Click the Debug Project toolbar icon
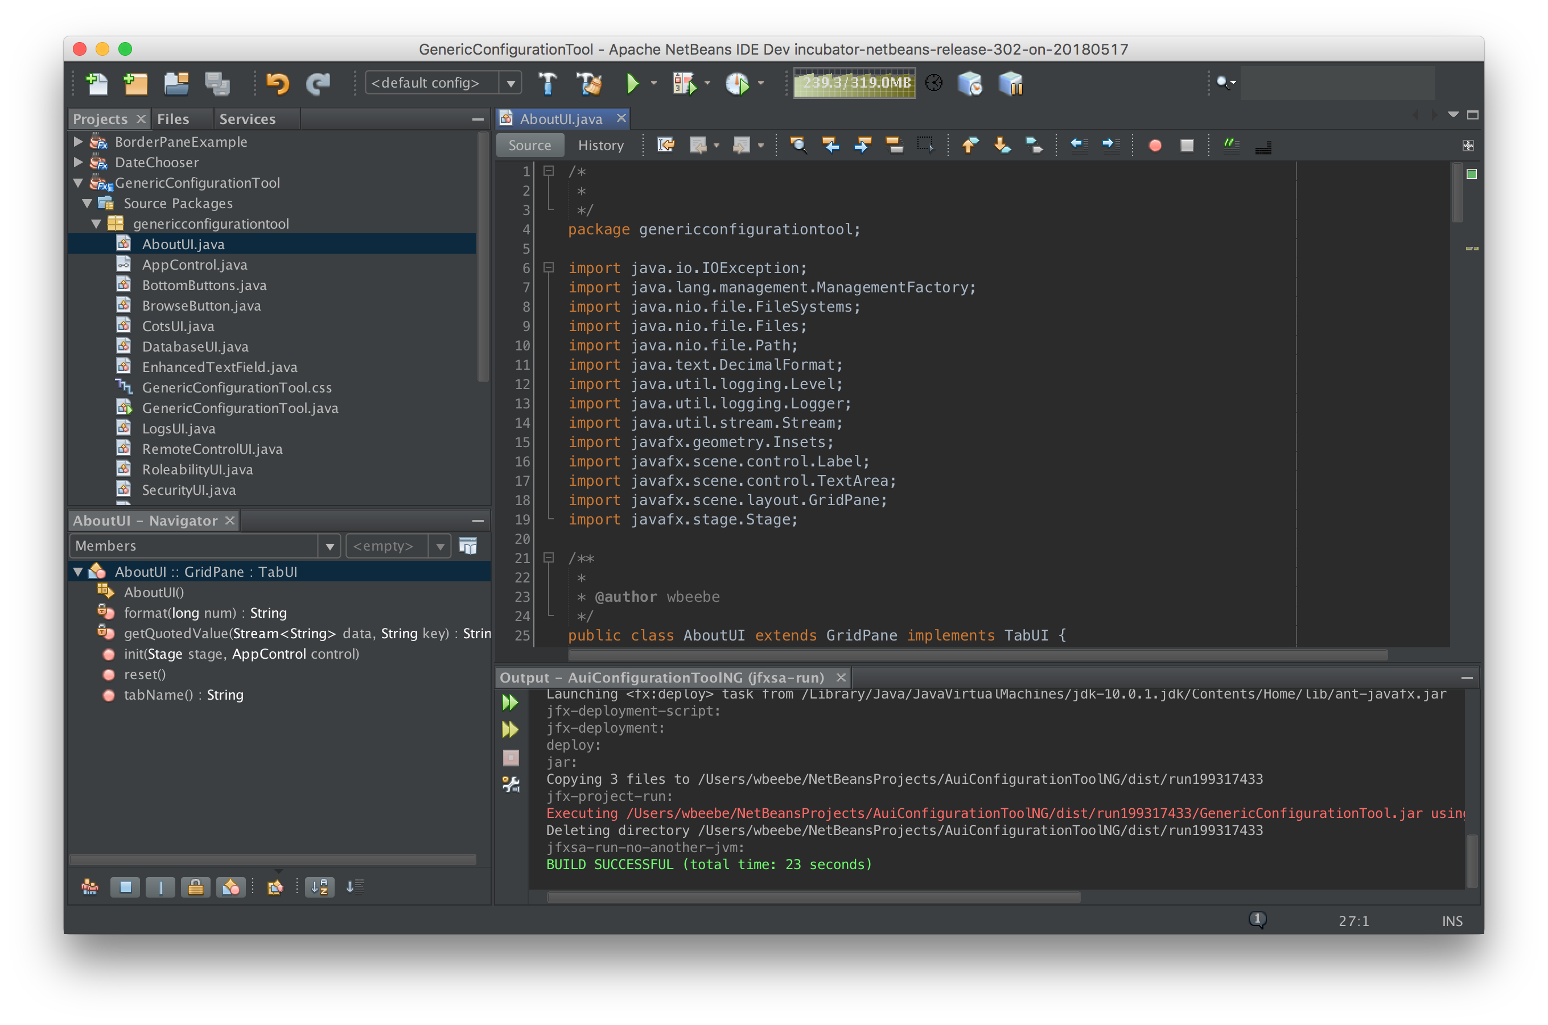1548x1025 pixels. pos(684,84)
